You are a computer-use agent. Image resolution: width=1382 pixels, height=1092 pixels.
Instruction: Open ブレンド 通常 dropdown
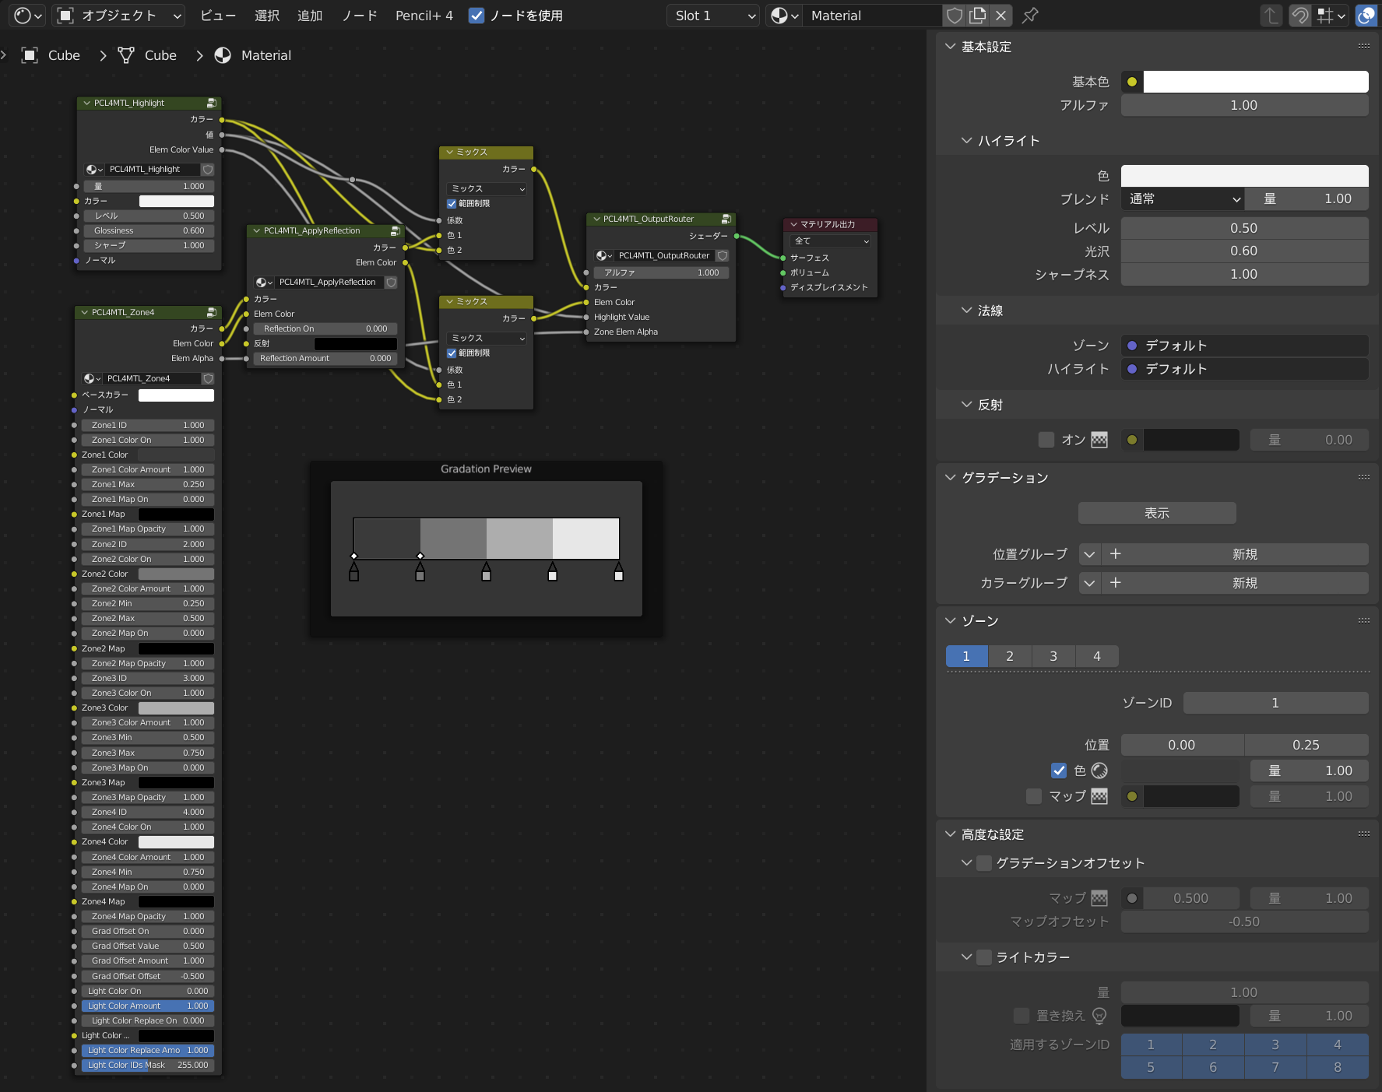coord(1183,199)
